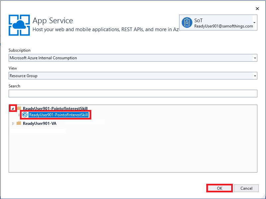Collapse the ReadyUser901-PointofInterestSkill resource group
The image size is (266, 199).
point(13,108)
